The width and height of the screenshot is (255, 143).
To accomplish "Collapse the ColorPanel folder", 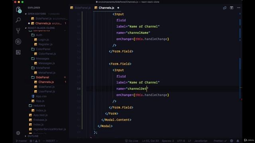I will click(x=43, y=49).
